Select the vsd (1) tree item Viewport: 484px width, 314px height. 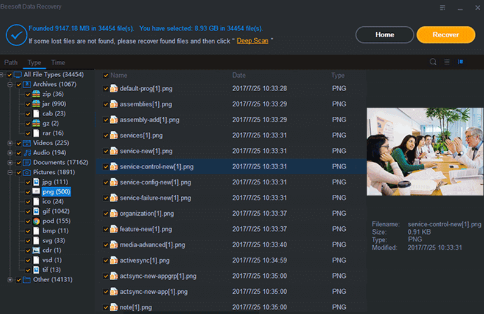click(x=52, y=260)
